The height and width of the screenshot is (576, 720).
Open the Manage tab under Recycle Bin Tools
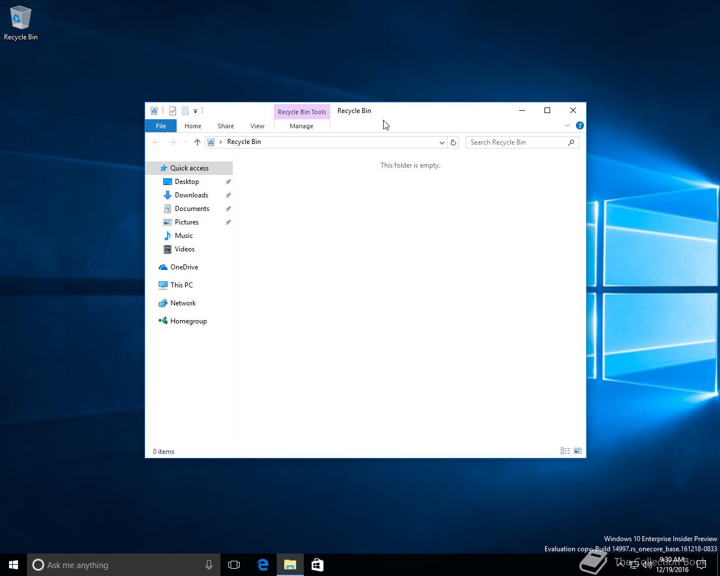pos(301,126)
